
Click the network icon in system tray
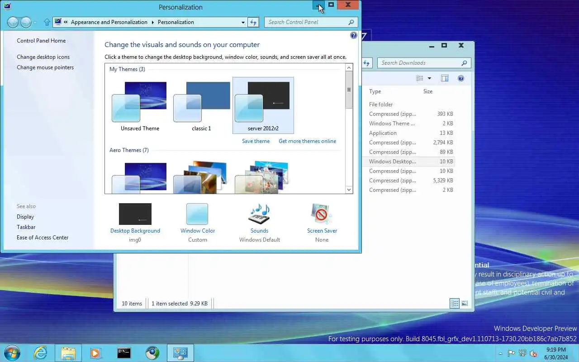point(522,353)
